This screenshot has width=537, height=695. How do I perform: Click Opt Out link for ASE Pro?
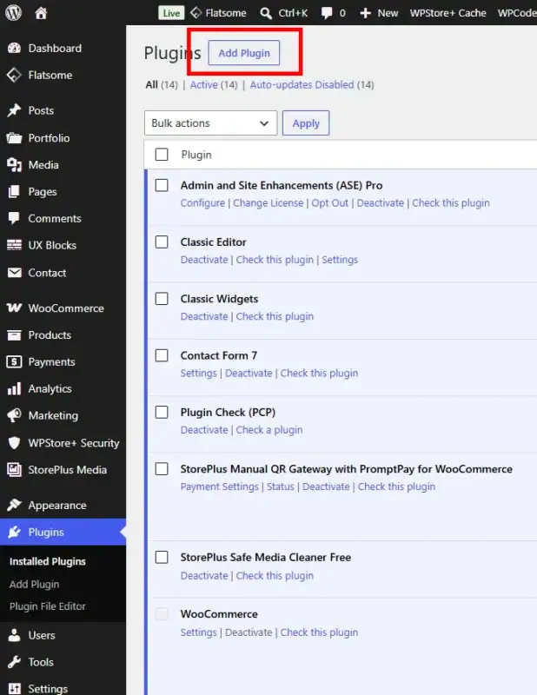click(330, 203)
